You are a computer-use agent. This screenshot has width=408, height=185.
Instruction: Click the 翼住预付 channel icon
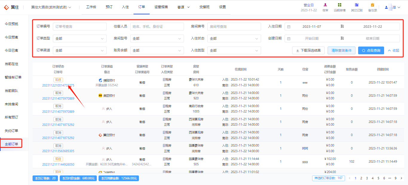coord(100,135)
